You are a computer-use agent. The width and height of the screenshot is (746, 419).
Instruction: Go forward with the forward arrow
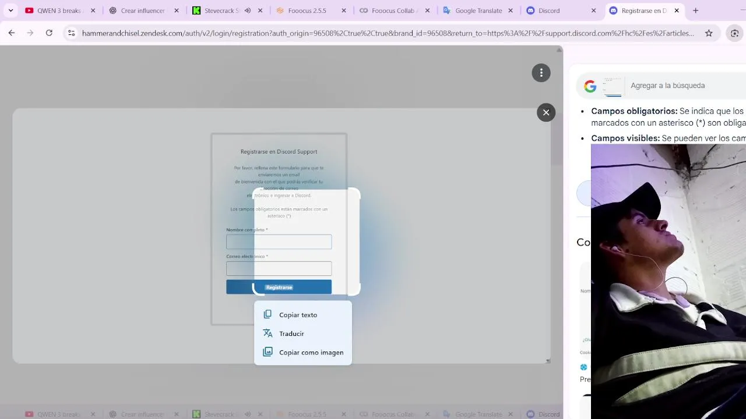[x=30, y=33]
